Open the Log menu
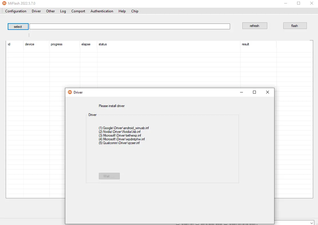The height and width of the screenshot is (225, 318). tap(63, 11)
